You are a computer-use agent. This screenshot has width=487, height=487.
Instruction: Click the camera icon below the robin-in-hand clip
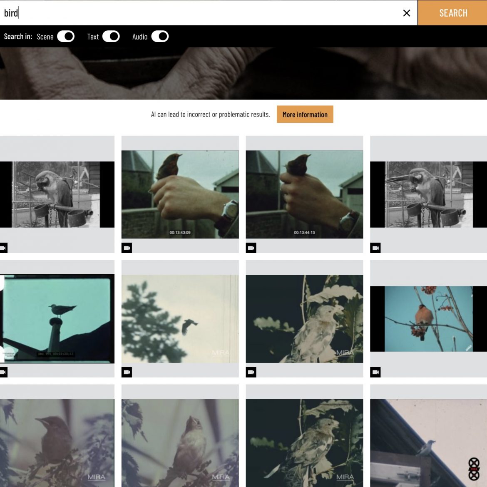tap(127, 248)
